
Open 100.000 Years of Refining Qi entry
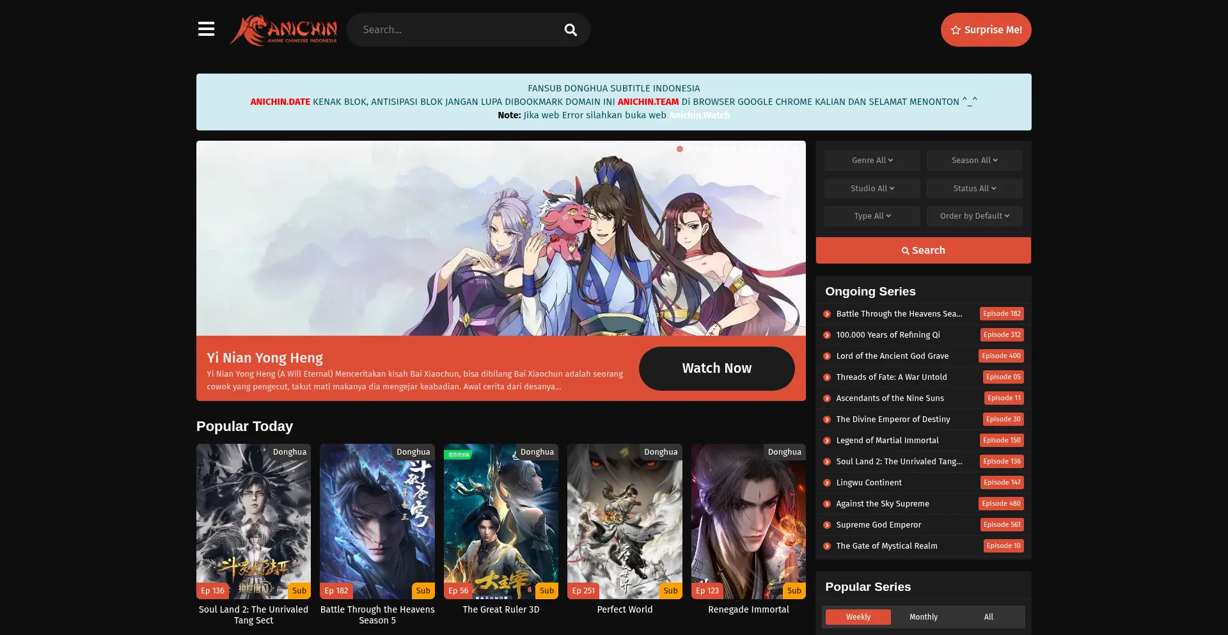click(888, 335)
